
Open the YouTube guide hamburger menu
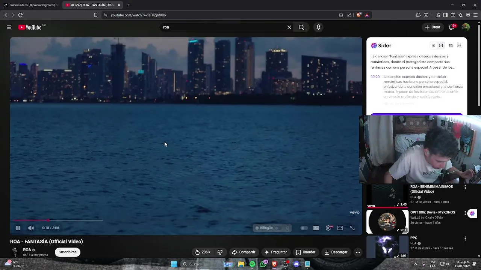(9, 27)
